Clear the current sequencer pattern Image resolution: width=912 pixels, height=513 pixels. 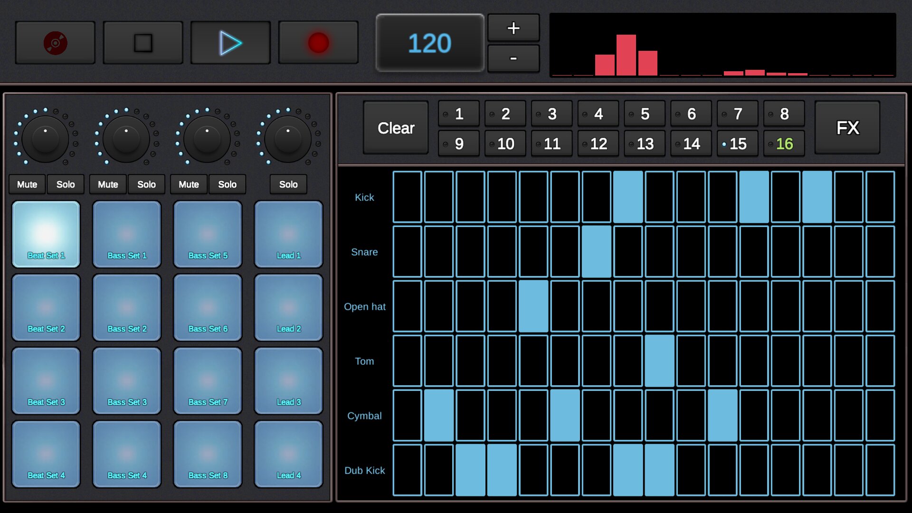tap(396, 128)
